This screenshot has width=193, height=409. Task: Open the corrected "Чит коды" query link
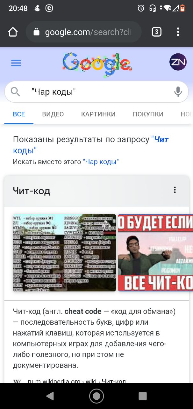pos(91,145)
